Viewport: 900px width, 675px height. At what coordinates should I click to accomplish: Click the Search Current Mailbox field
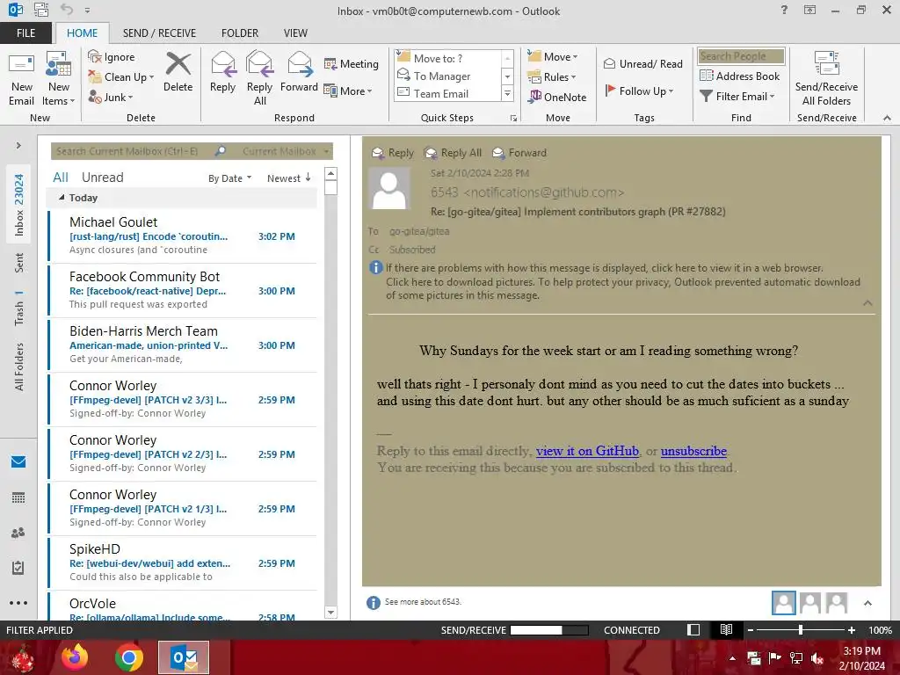pyautogui.click(x=132, y=151)
